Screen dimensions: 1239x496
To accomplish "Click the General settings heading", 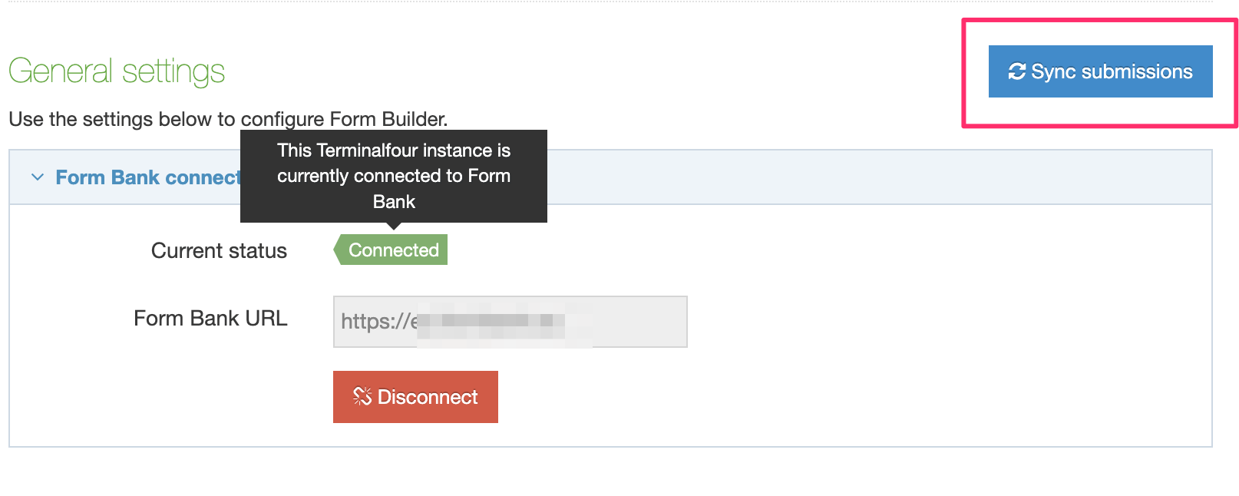I will (x=117, y=71).
